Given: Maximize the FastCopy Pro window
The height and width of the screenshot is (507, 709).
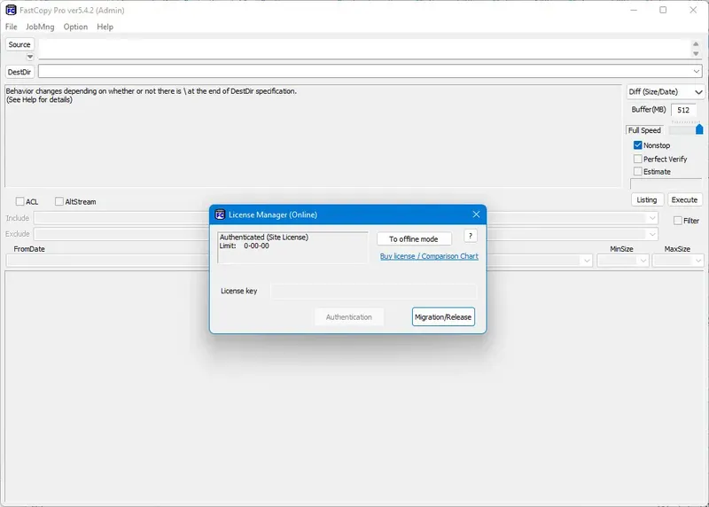Looking at the screenshot, I should (663, 10).
